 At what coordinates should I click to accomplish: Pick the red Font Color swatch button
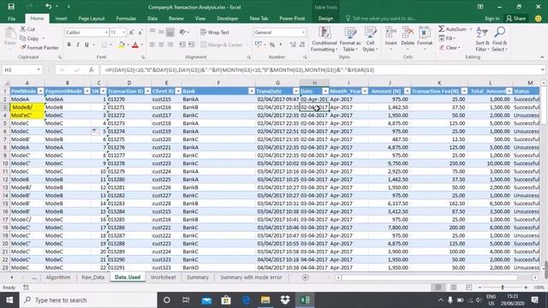135,44
